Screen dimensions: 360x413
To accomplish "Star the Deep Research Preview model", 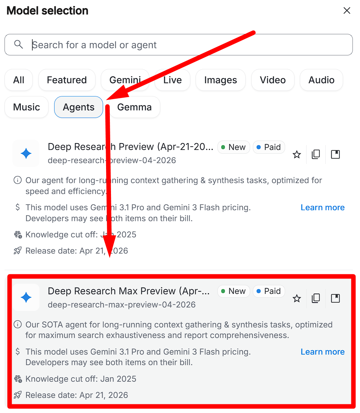I will [297, 154].
